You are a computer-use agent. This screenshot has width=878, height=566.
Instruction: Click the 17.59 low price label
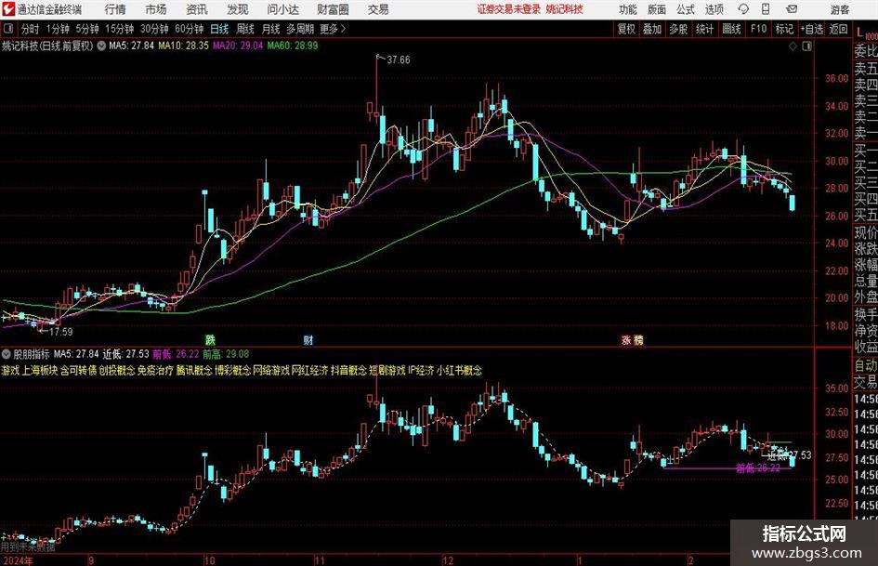point(60,332)
